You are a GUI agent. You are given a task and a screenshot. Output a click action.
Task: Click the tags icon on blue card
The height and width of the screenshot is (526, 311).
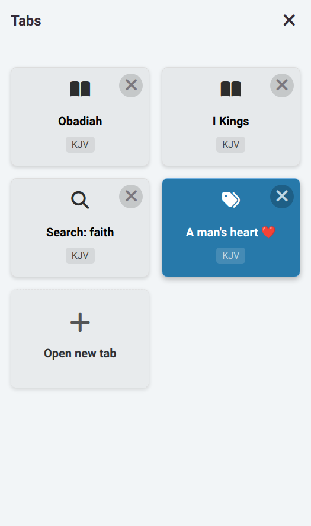230,200
